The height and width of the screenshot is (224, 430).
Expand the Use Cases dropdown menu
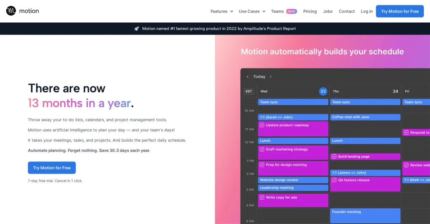tap(252, 11)
